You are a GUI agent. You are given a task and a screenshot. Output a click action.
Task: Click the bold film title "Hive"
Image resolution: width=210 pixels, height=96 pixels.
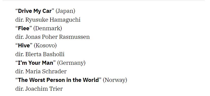(24, 46)
